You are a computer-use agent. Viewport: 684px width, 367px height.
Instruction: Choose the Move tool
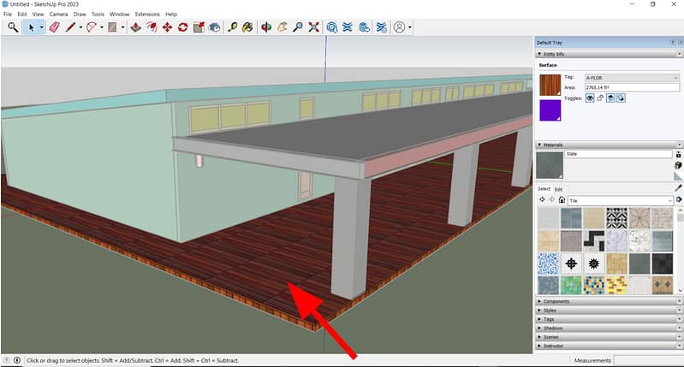[x=167, y=27]
